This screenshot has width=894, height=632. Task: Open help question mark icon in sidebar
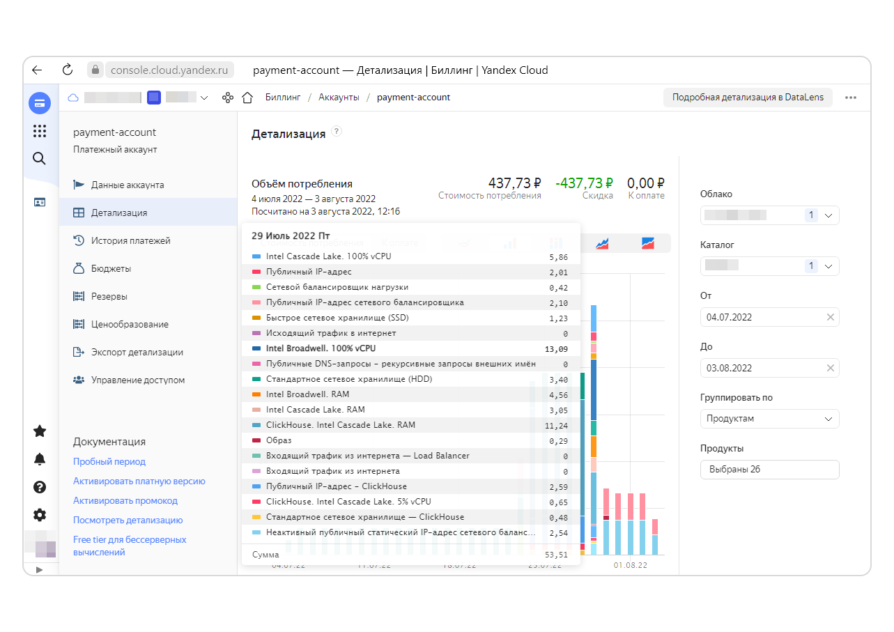coord(40,486)
